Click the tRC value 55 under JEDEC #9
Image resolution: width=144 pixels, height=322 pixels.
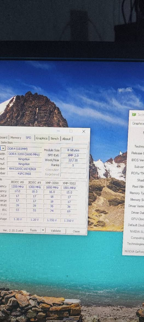tap(34, 211)
